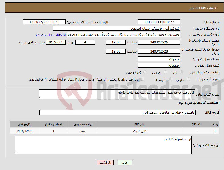The width and height of the screenshot is (224, 170).
Task: Click the request creator name field
Action: pyautogui.click(x=123, y=35)
